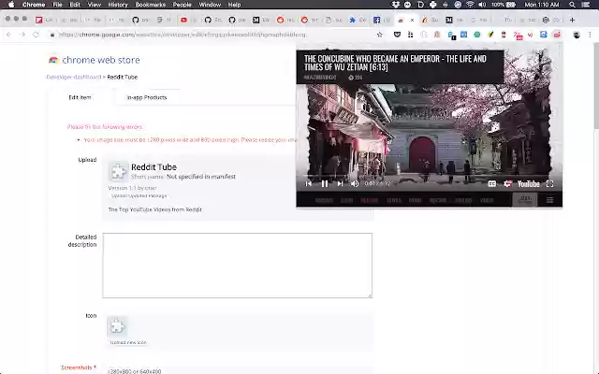This screenshot has height=374, width=599.
Task: Select the red highlighted category in popup
Action: (x=369, y=200)
